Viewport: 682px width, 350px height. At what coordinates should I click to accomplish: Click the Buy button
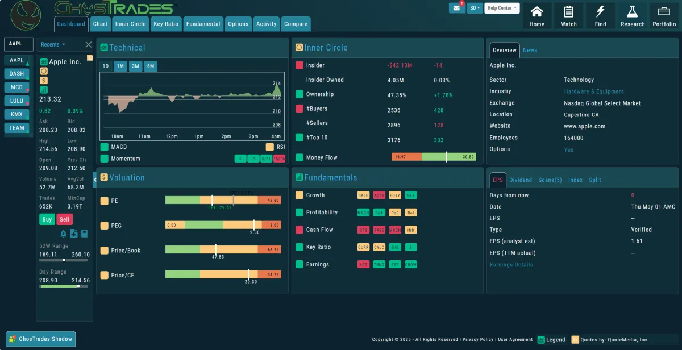(x=47, y=219)
